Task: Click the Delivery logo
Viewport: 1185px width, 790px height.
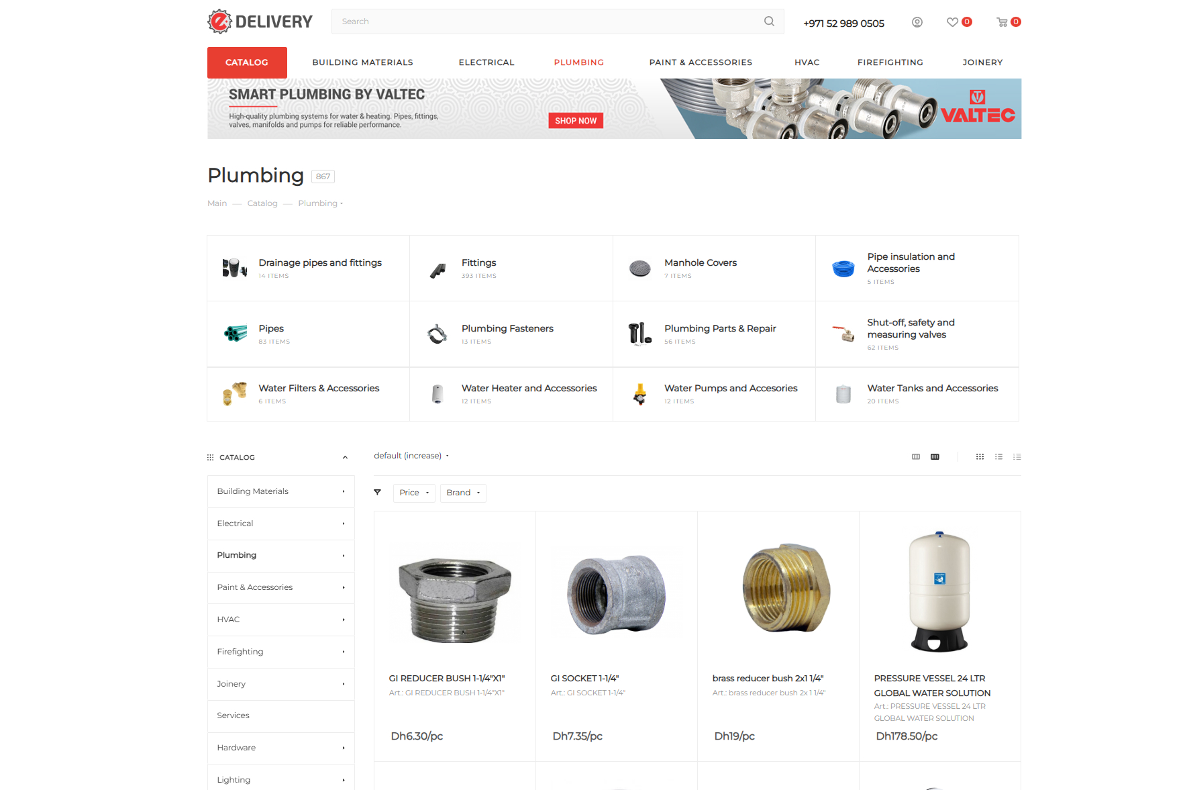Action: (x=260, y=21)
